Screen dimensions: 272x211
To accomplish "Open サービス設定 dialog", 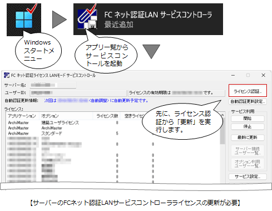I will point(248,176).
